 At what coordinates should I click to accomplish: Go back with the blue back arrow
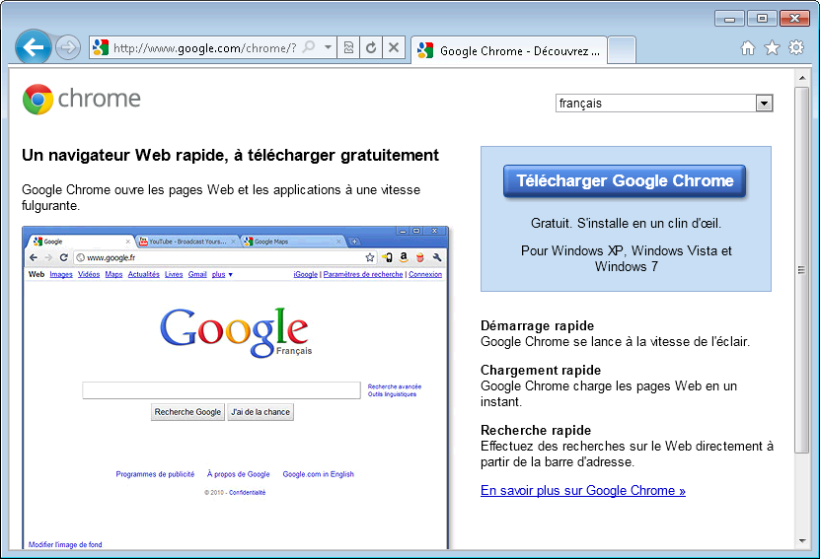33,47
